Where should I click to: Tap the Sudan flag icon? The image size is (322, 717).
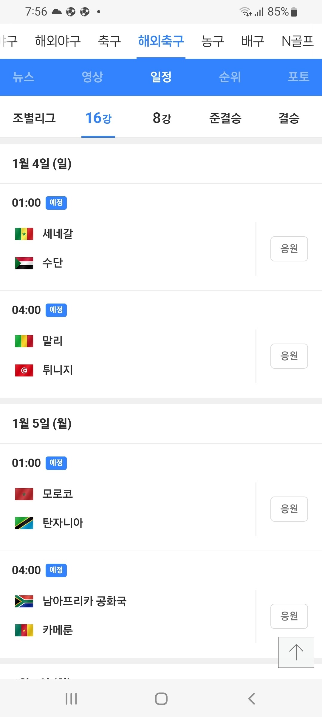pyautogui.click(x=24, y=263)
